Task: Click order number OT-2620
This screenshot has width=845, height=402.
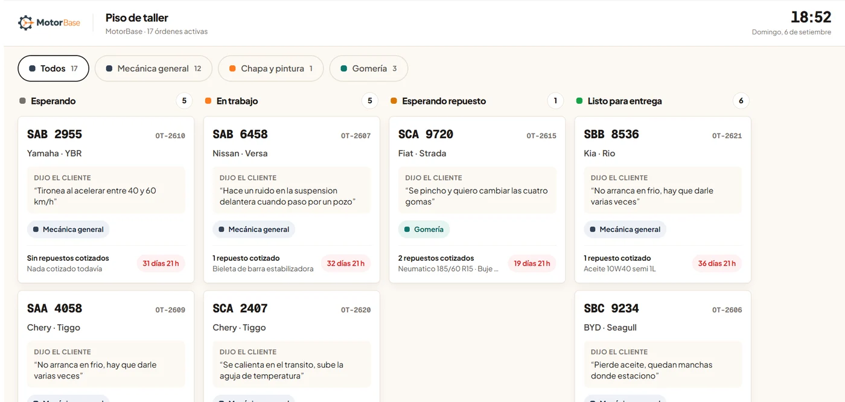Action: coord(356,310)
